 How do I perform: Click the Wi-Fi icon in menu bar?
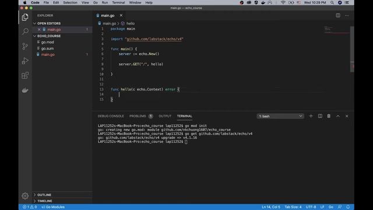[x=283, y=2]
